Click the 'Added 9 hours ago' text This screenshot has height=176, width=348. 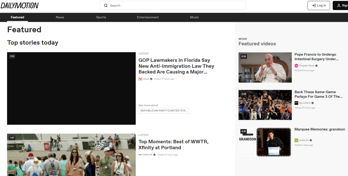point(304,70)
